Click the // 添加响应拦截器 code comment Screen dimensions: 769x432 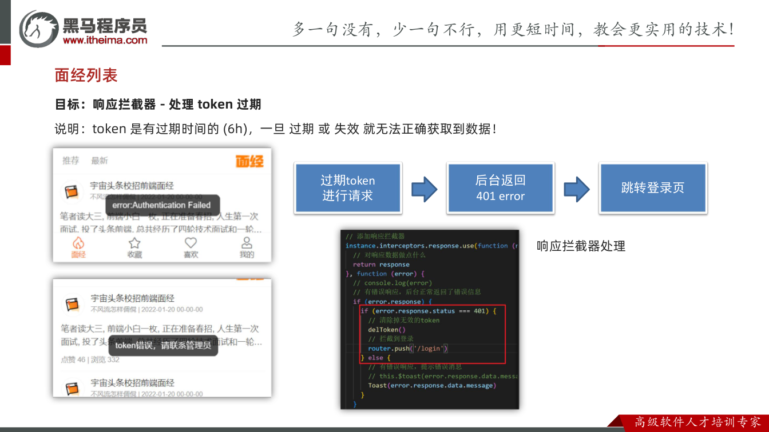coord(375,236)
